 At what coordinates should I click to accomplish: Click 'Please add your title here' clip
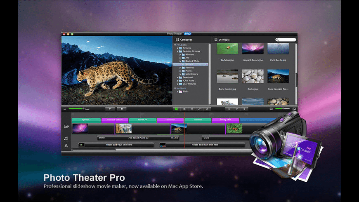[x=116, y=145]
